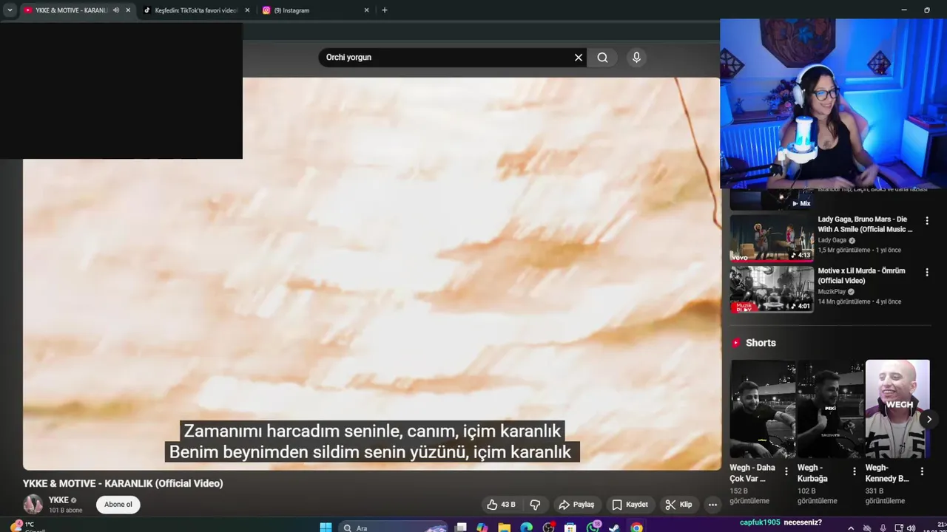Screen dimensions: 947x532
Task: Show hidden system tray icons
Action: point(851,528)
